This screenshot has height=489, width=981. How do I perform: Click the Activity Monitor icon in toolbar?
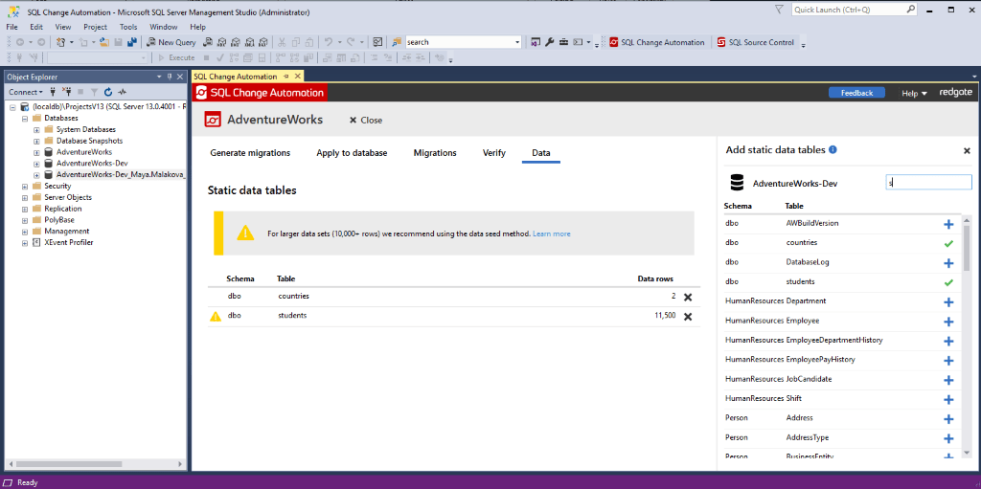377,42
